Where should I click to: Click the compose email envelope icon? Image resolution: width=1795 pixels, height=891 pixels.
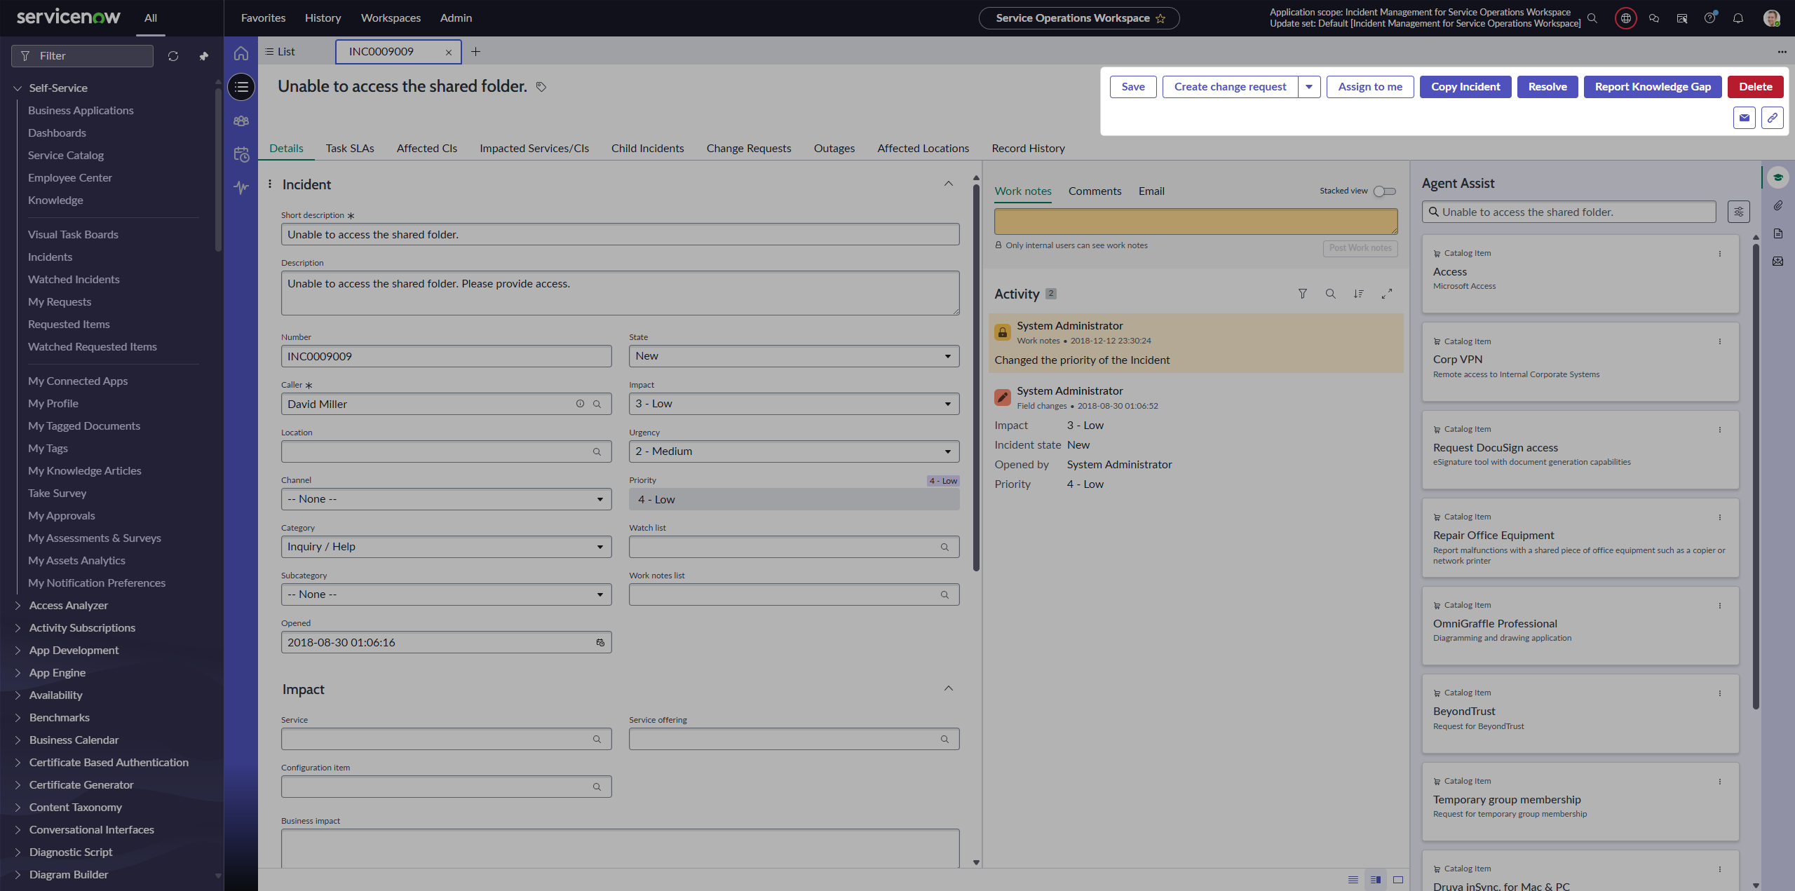coord(1744,118)
